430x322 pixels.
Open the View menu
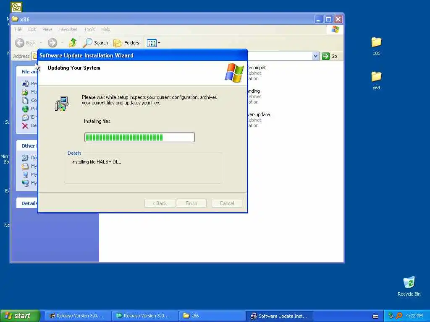tap(47, 29)
